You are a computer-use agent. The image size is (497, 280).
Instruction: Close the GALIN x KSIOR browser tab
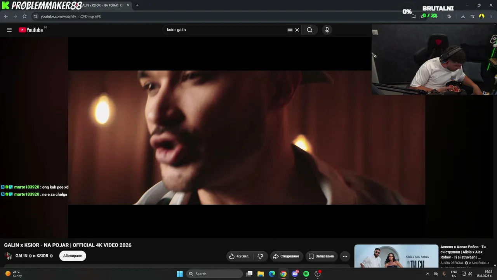pyautogui.click(x=128, y=5)
